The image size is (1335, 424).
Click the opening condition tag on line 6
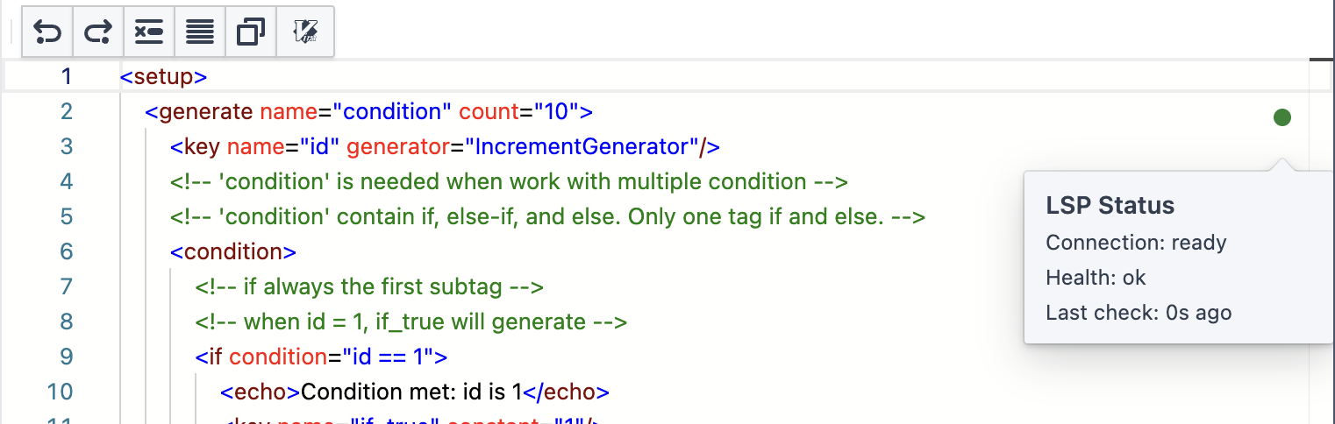tap(233, 251)
